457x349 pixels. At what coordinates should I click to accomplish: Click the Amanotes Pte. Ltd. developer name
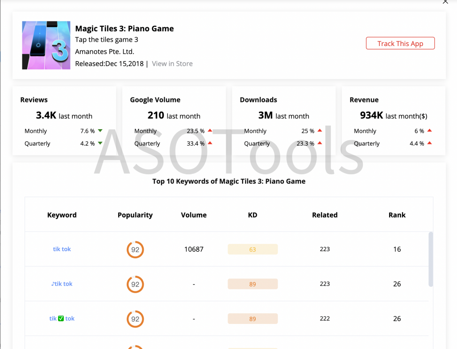point(104,52)
